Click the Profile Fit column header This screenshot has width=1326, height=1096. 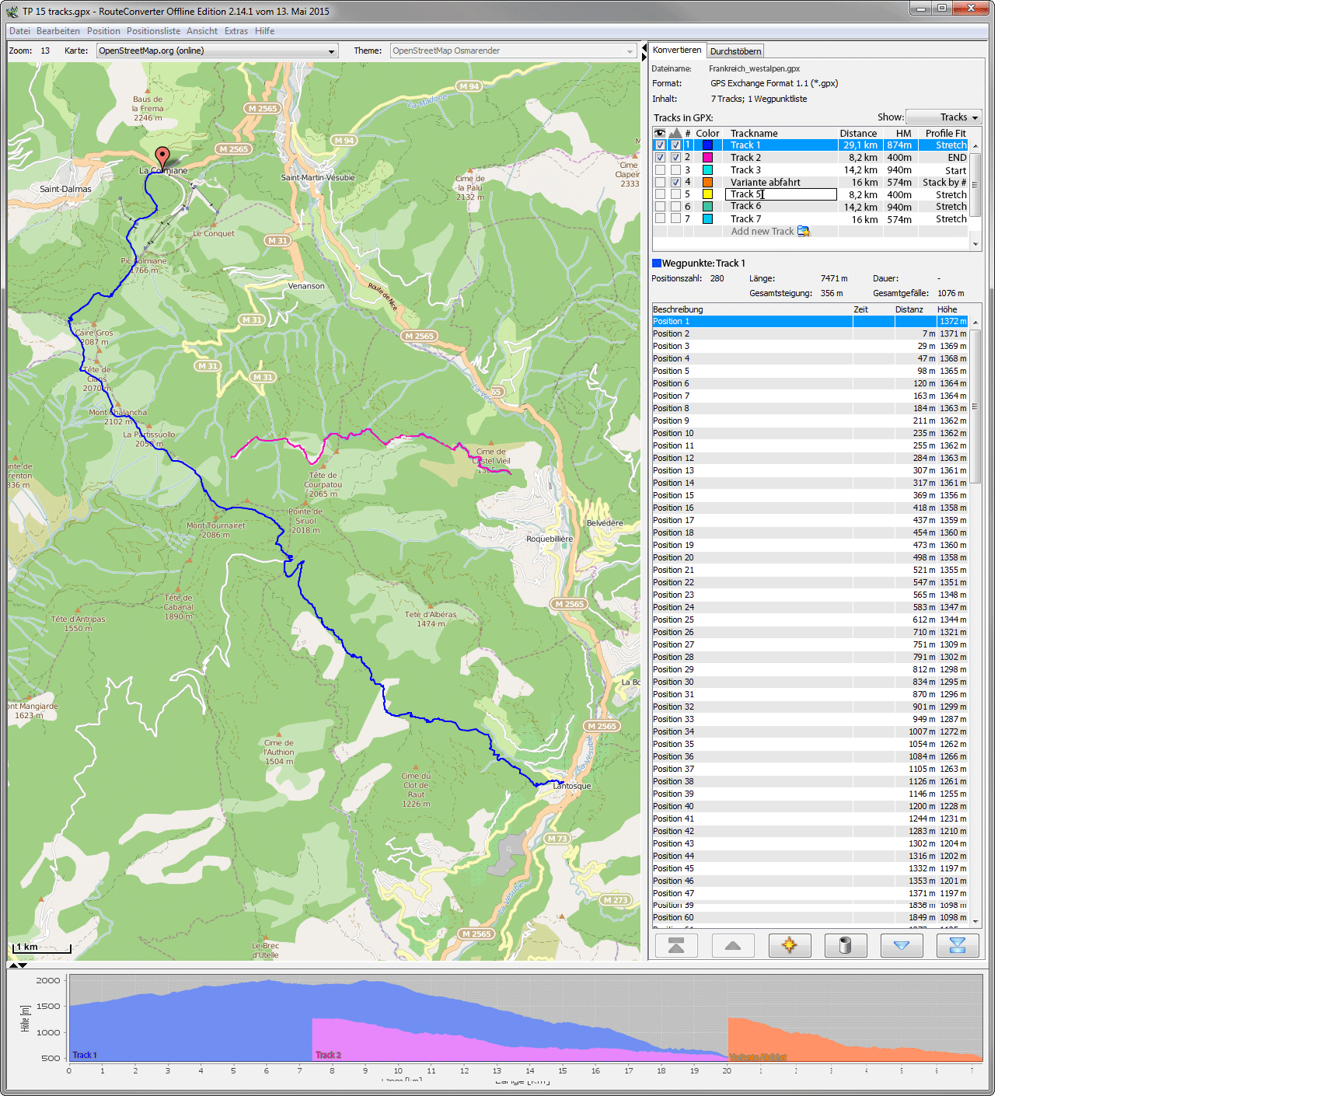(944, 134)
